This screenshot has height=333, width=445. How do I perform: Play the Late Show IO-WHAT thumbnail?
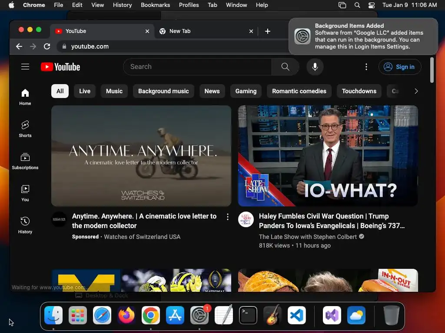[x=328, y=156]
